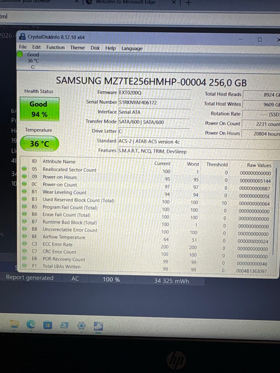This screenshot has height=373, width=280.
Task: Click the ECC Error Rate status dot
Action: 25,244
